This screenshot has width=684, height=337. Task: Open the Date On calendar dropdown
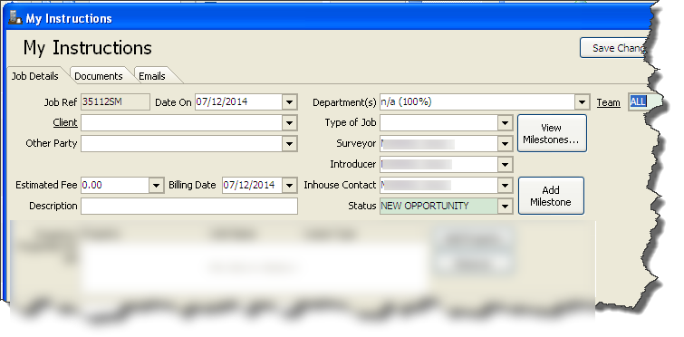click(x=289, y=102)
